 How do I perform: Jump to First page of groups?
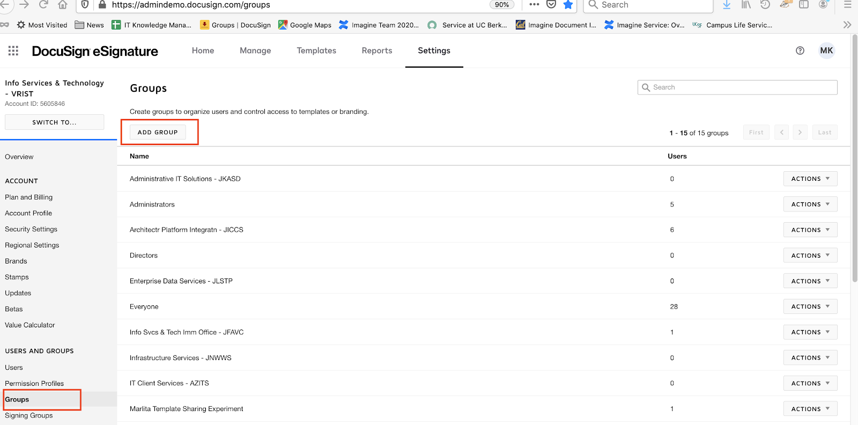[x=756, y=133]
